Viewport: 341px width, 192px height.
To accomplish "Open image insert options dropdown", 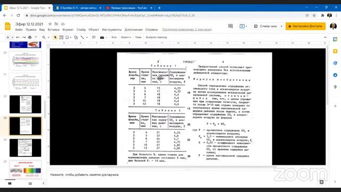I will [x=71, y=37].
